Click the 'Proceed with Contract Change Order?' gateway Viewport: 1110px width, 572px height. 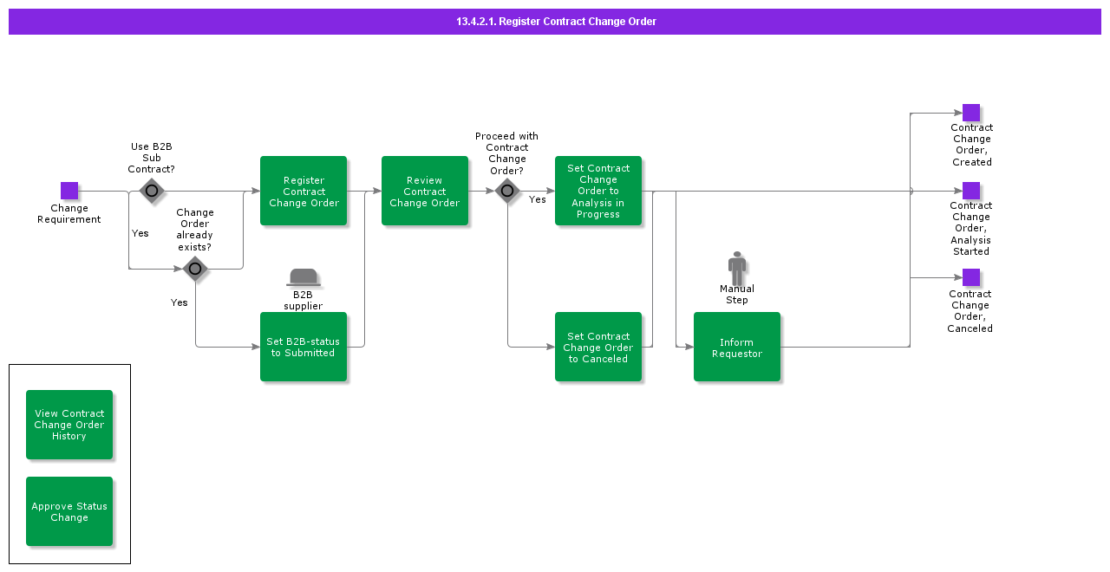click(507, 191)
